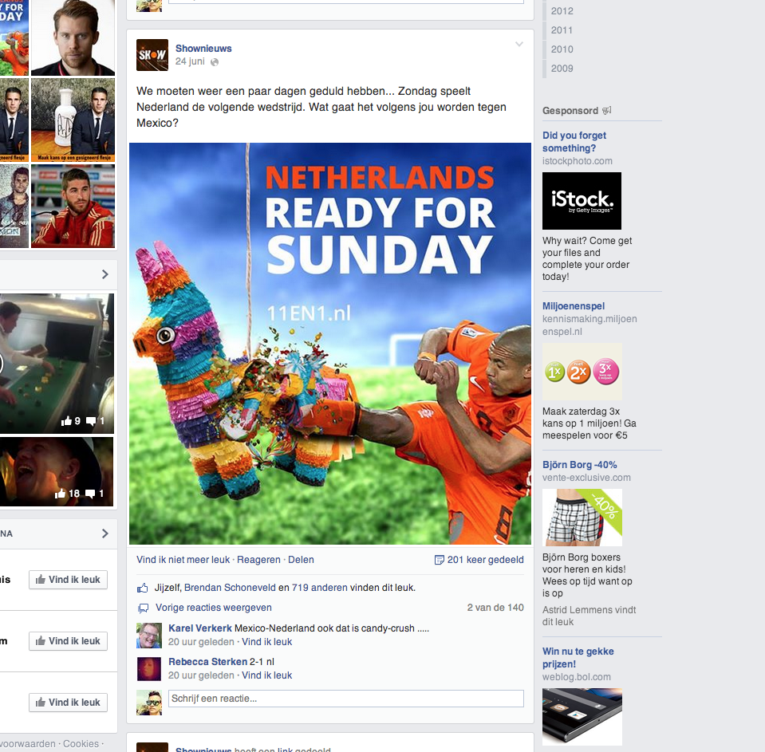The width and height of the screenshot is (765, 752).
Task: Open Shownieuws profile picture in post header
Action: 152,55
